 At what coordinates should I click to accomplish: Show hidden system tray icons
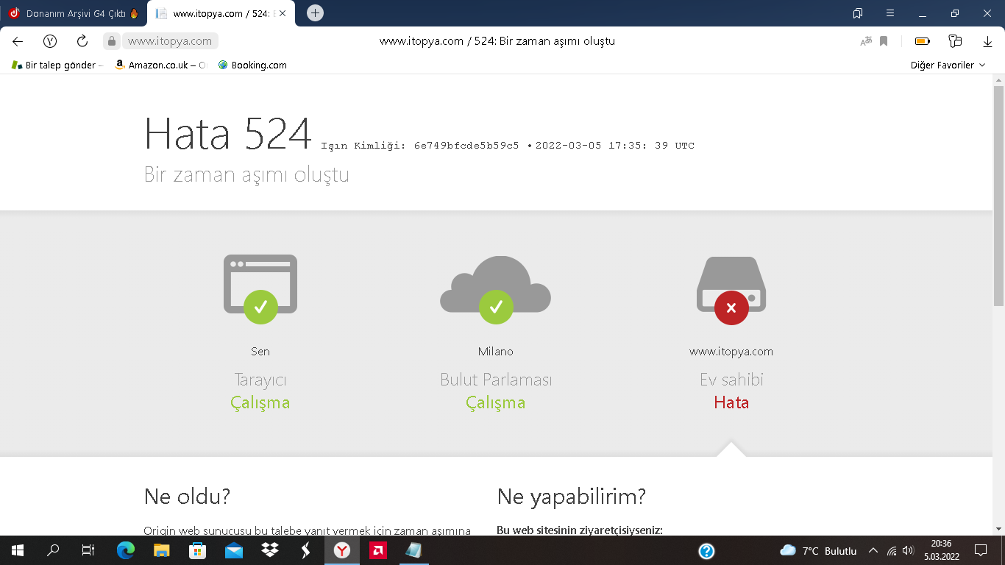[873, 550]
